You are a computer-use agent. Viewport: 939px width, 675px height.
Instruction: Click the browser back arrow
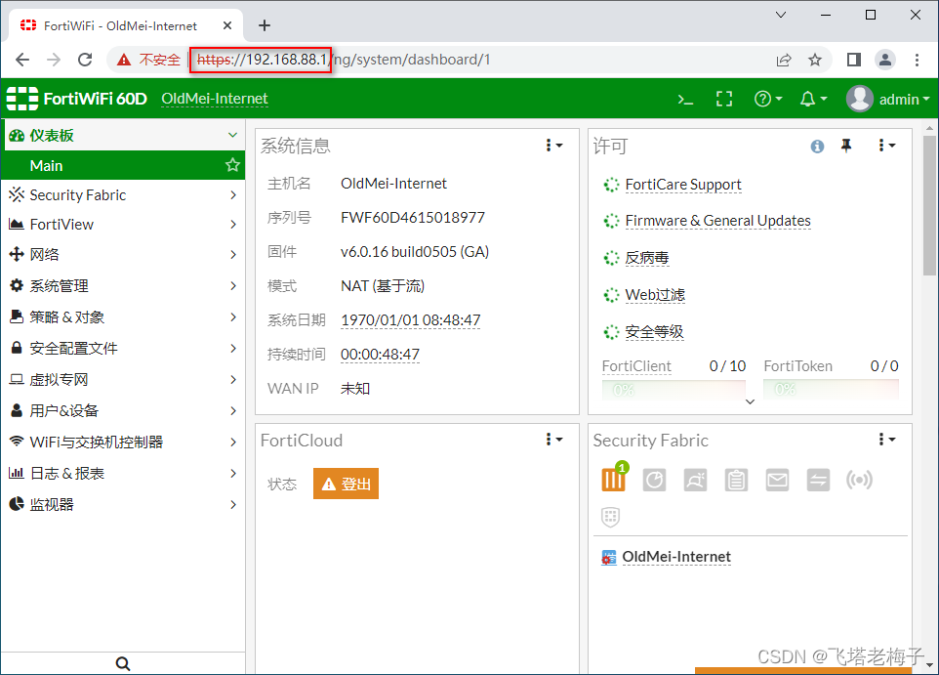click(22, 60)
